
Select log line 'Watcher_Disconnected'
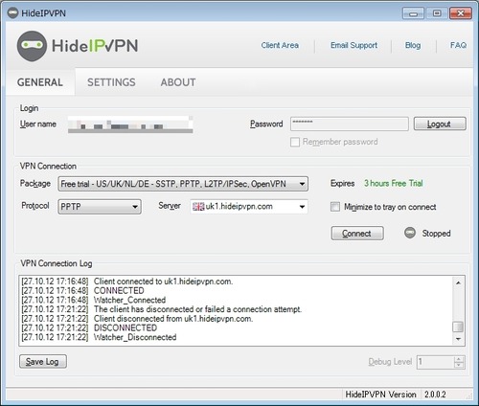[135, 337]
